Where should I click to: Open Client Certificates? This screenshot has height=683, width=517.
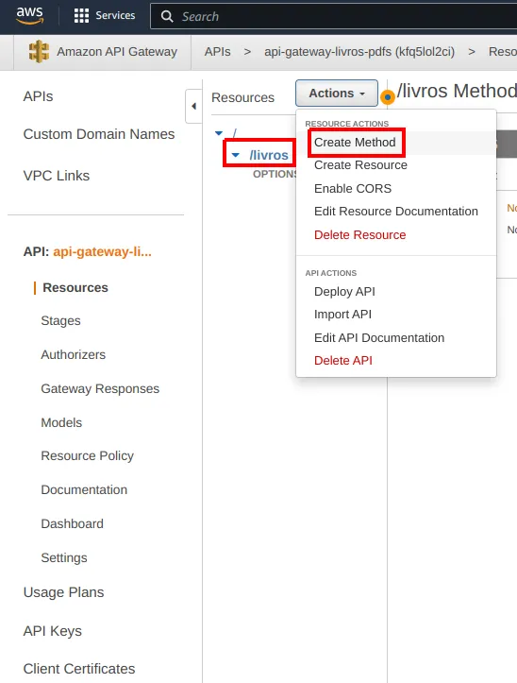tap(79, 669)
